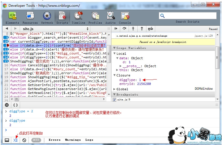Step over the next function call
The height and width of the screenshot is (145, 222).
[124, 29]
